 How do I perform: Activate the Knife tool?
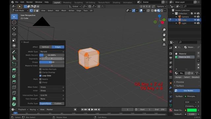tap(14, 93)
